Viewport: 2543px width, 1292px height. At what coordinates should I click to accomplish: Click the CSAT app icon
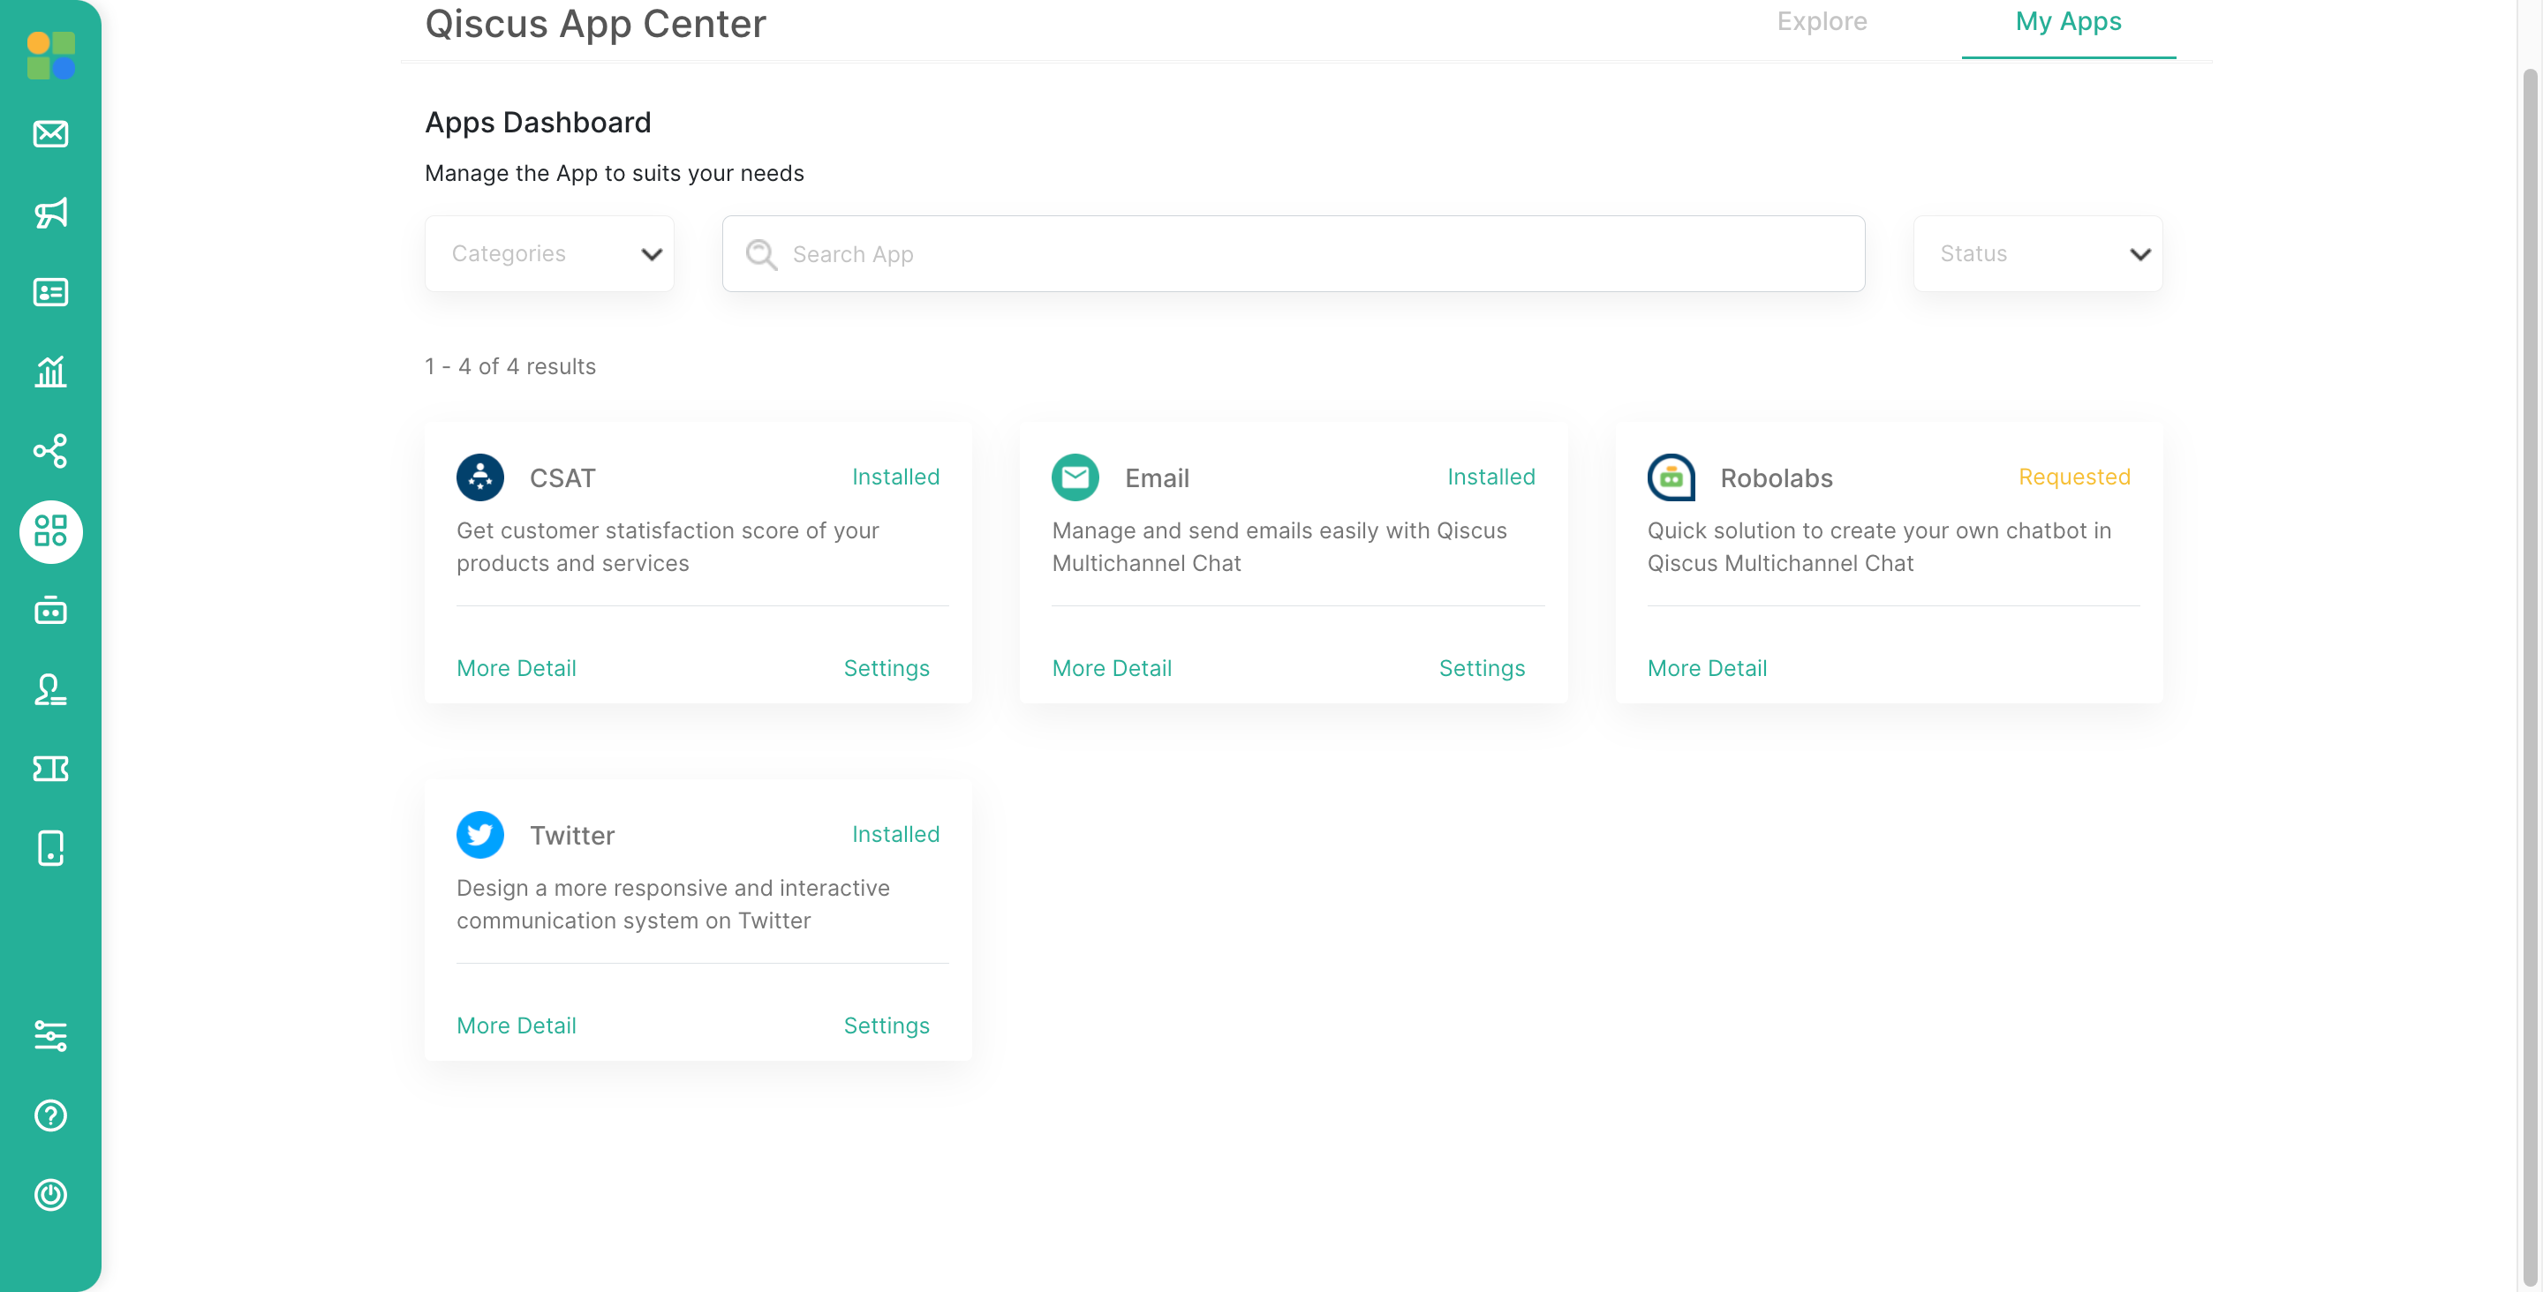(479, 477)
